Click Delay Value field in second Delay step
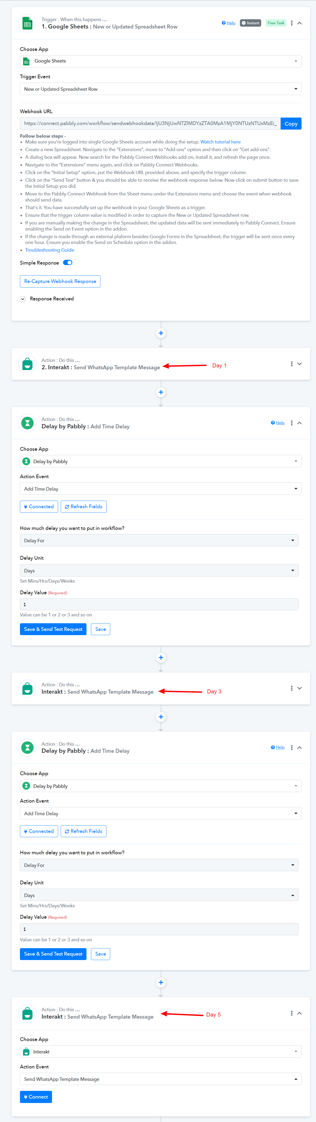 159,929
